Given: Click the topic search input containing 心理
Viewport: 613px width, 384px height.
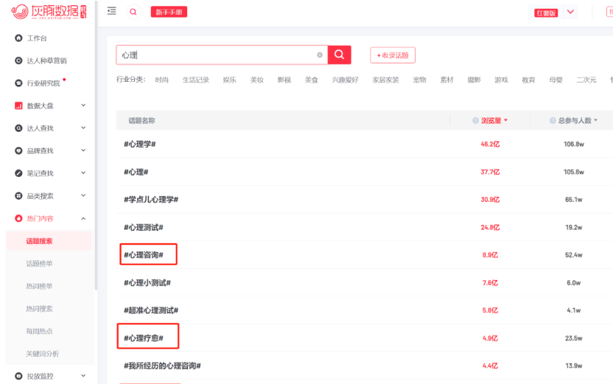Looking at the screenshot, I should [x=222, y=55].
